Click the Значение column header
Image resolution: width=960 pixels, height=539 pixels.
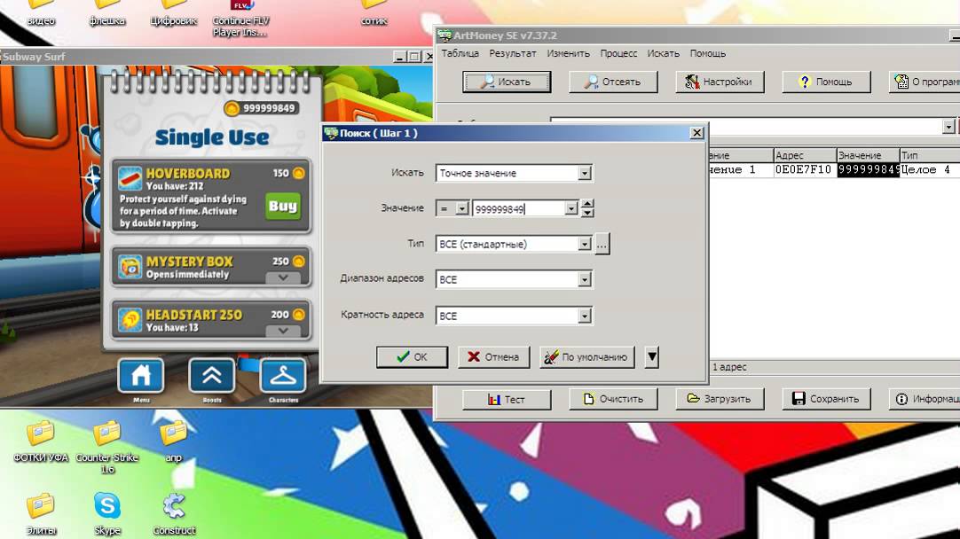tap(868, 155)
